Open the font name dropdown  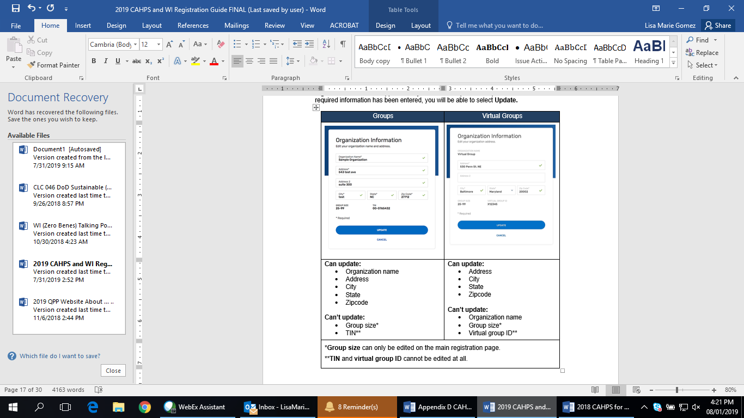pos(136,45)
